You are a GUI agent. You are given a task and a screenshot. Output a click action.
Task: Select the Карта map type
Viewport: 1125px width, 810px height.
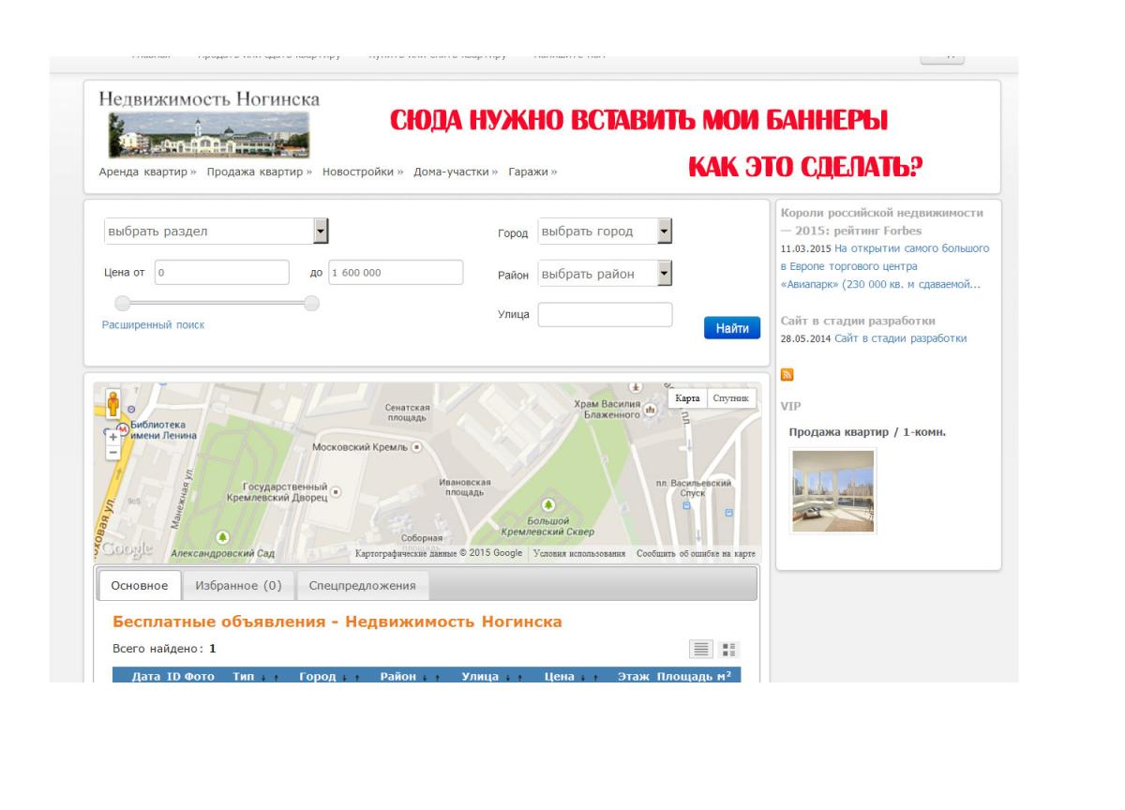click(x=687, y=398)
